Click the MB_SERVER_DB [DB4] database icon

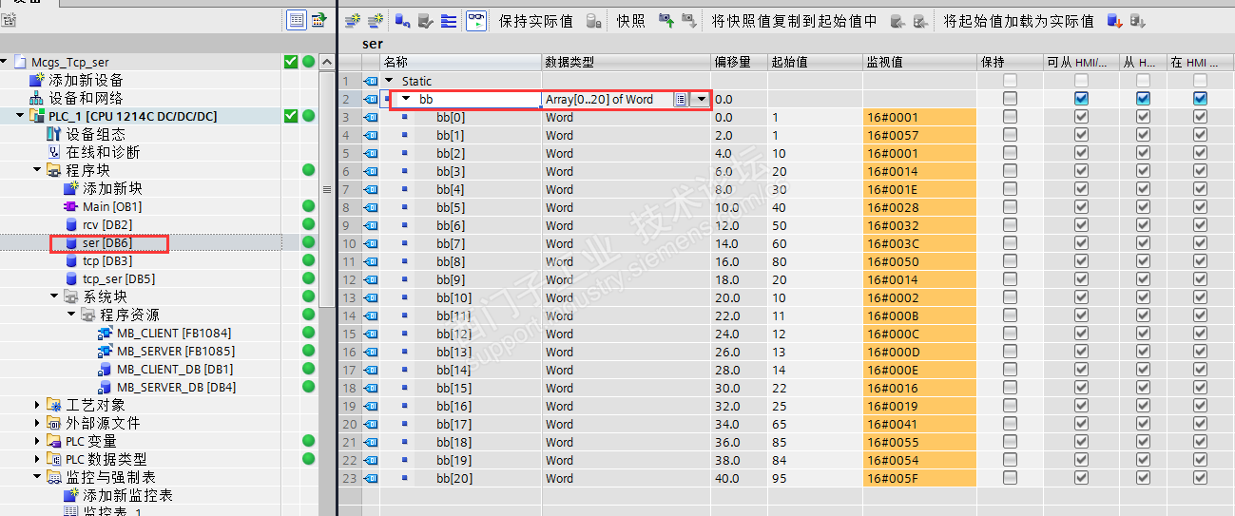click(106, 387)
